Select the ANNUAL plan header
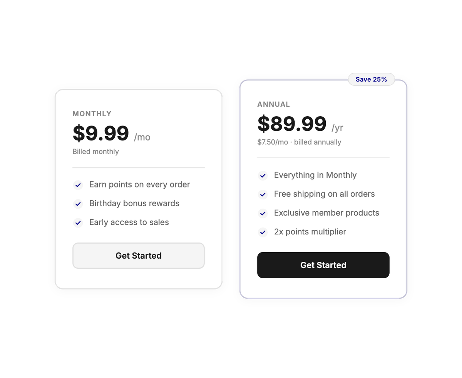The height and width of the screenshot is (378, 462). (274, 104)
